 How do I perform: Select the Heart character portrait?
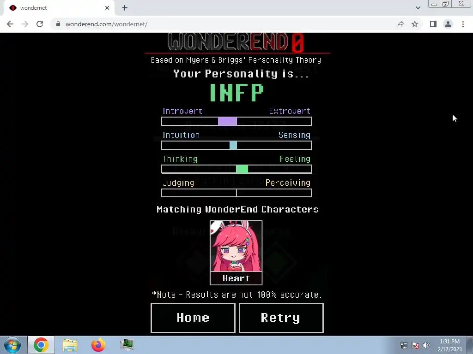pyautogui.click(x=236, y=246)
